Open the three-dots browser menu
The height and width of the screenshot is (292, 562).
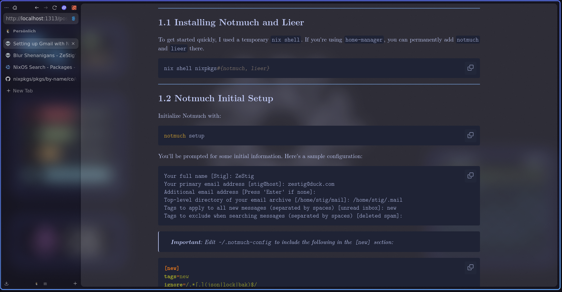(x=6, y=8)
